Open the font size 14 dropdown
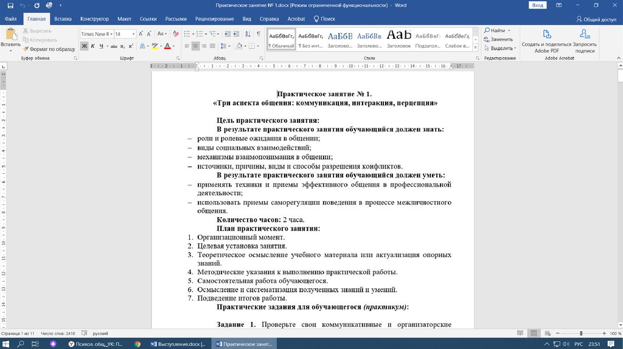 pos(134,34)
